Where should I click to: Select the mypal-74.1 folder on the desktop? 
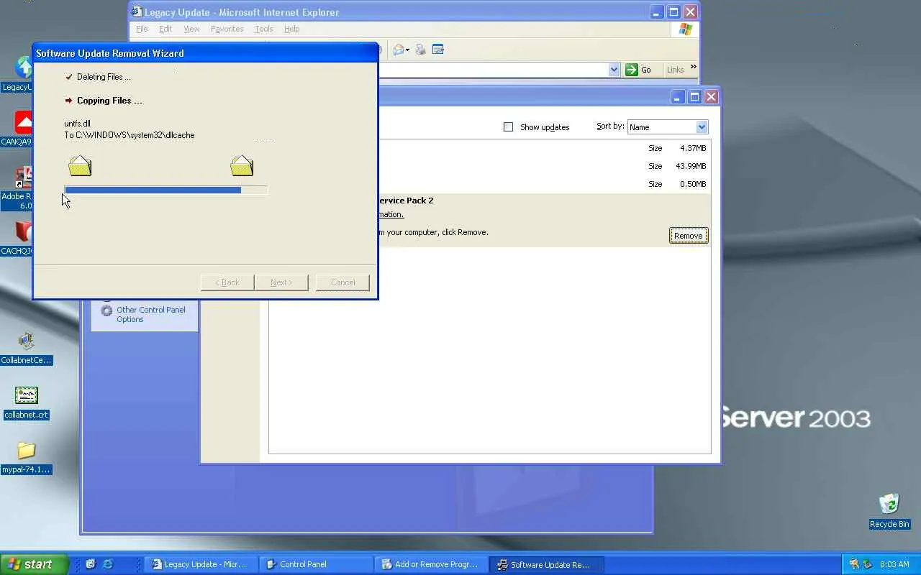pos(27,457)
